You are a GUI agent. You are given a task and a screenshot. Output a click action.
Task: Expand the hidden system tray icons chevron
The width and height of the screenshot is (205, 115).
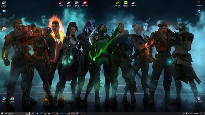pyautogui.click(x=184, y=113)
